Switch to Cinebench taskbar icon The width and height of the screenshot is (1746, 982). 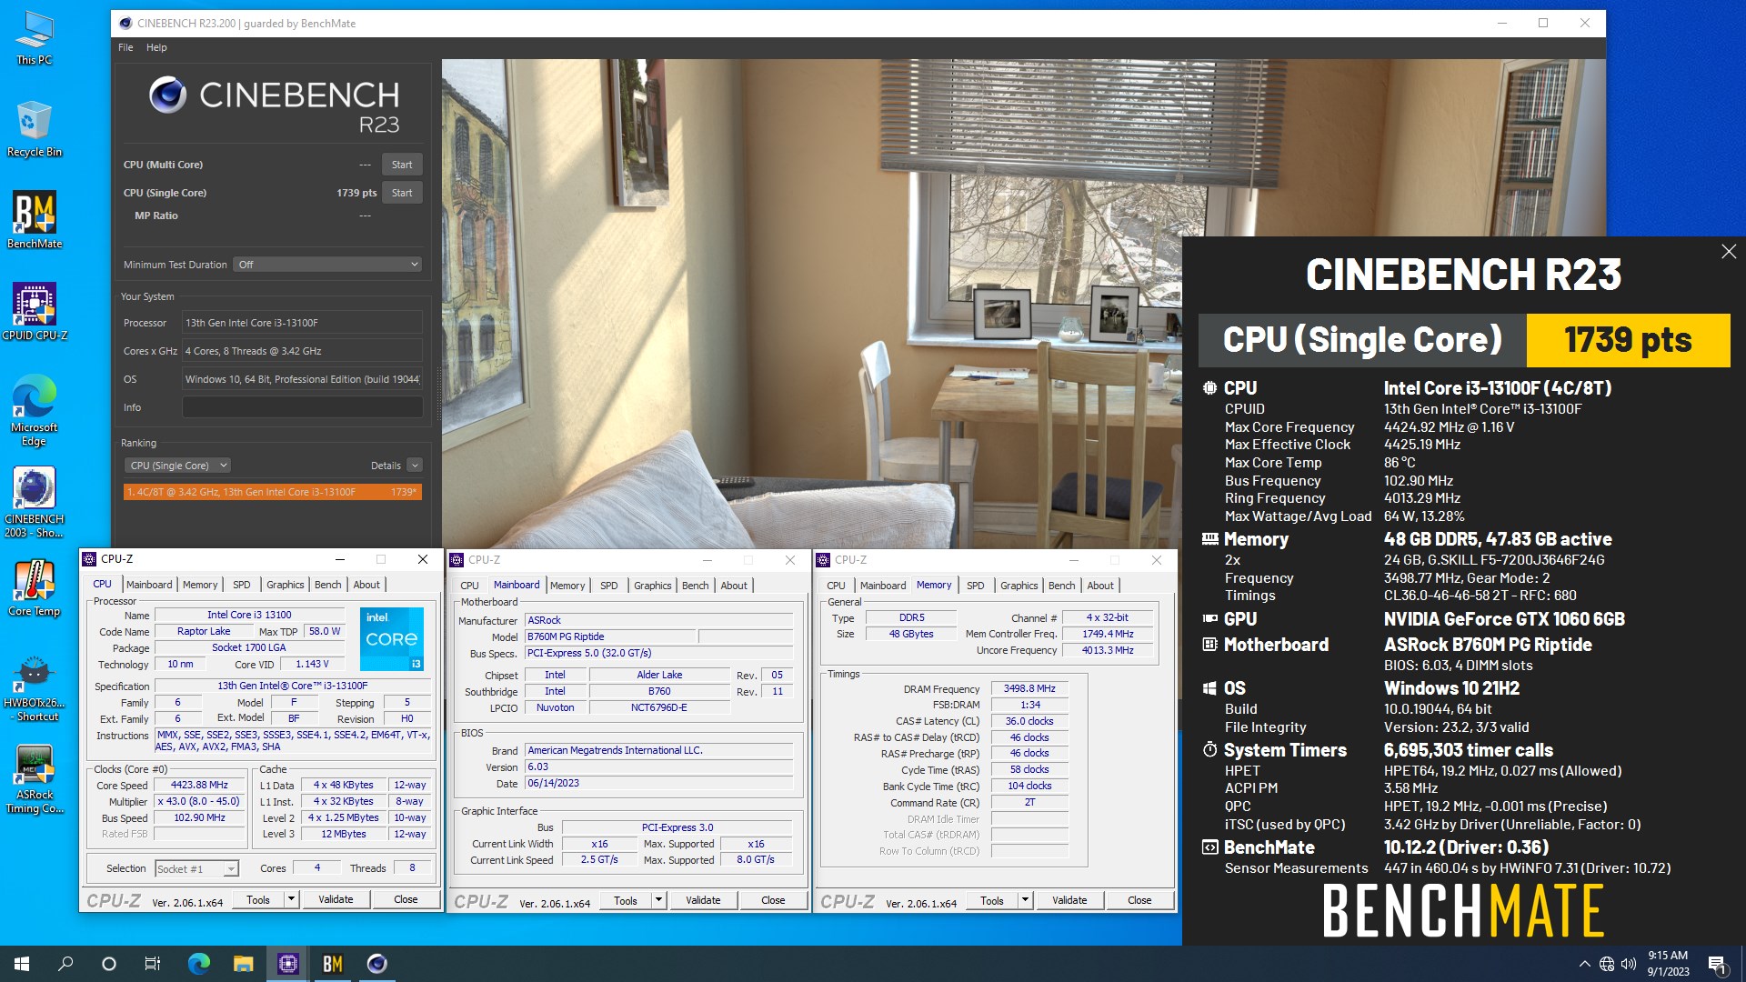377,964
